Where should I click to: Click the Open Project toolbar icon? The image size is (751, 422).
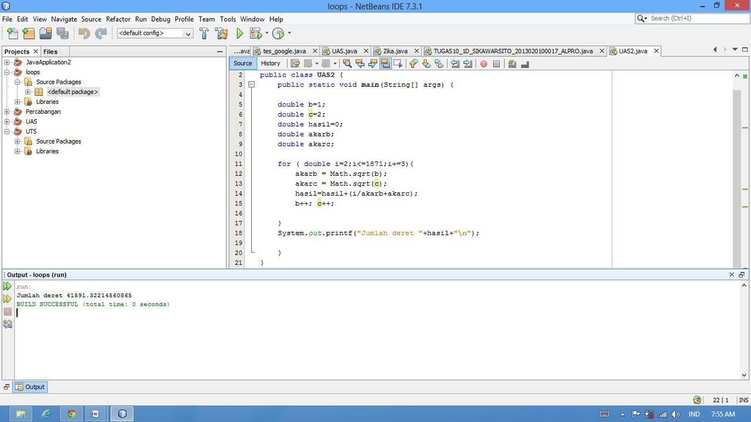pyautogui.click(x=46, y=34)
